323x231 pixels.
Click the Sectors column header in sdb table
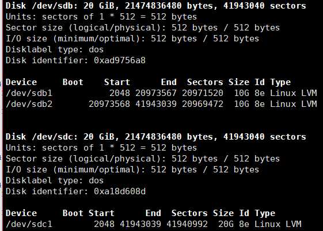(x=205, y=82)
